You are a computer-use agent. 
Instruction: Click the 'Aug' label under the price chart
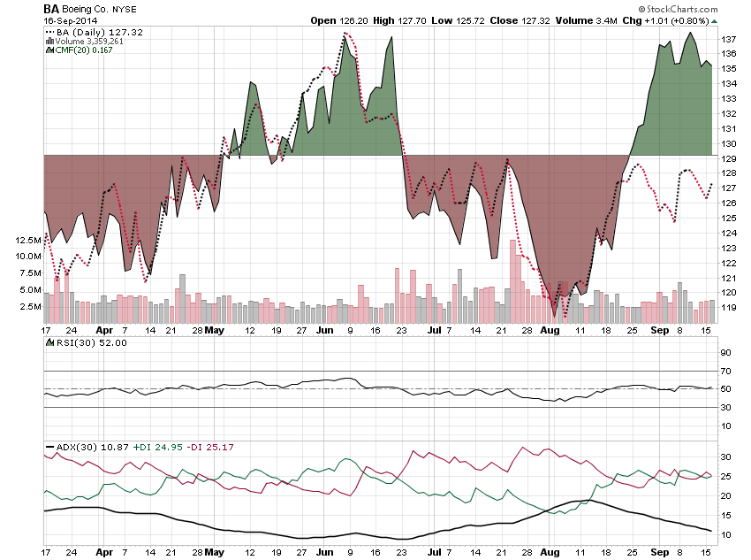pos(550,330)
